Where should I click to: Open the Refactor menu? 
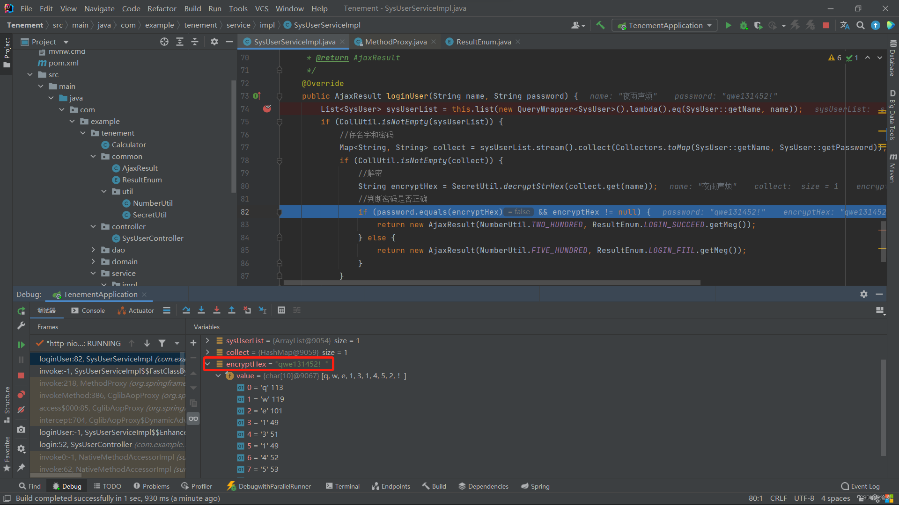click(x=162, y=8)
